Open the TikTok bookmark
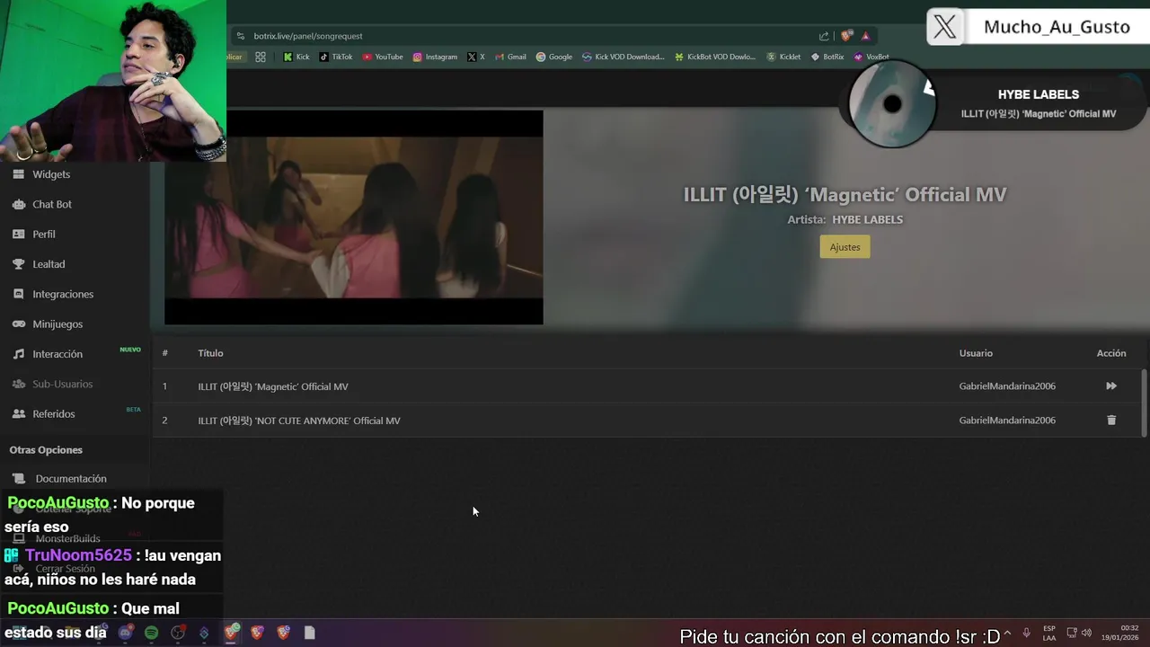 tap(336, 57)
